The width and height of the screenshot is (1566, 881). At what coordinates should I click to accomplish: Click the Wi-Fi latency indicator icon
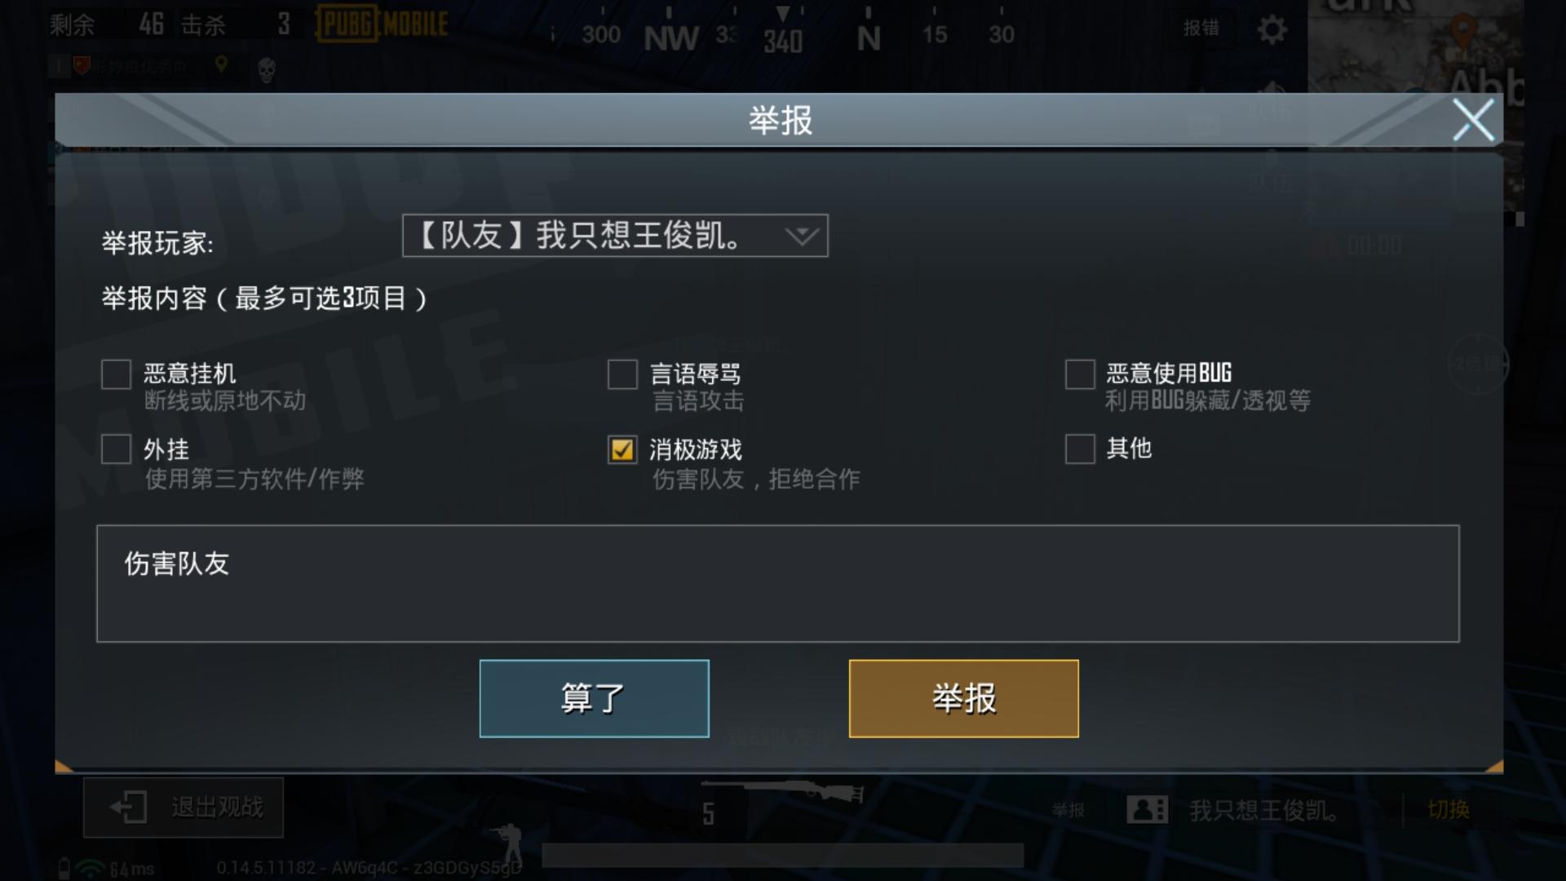[91, 868]
